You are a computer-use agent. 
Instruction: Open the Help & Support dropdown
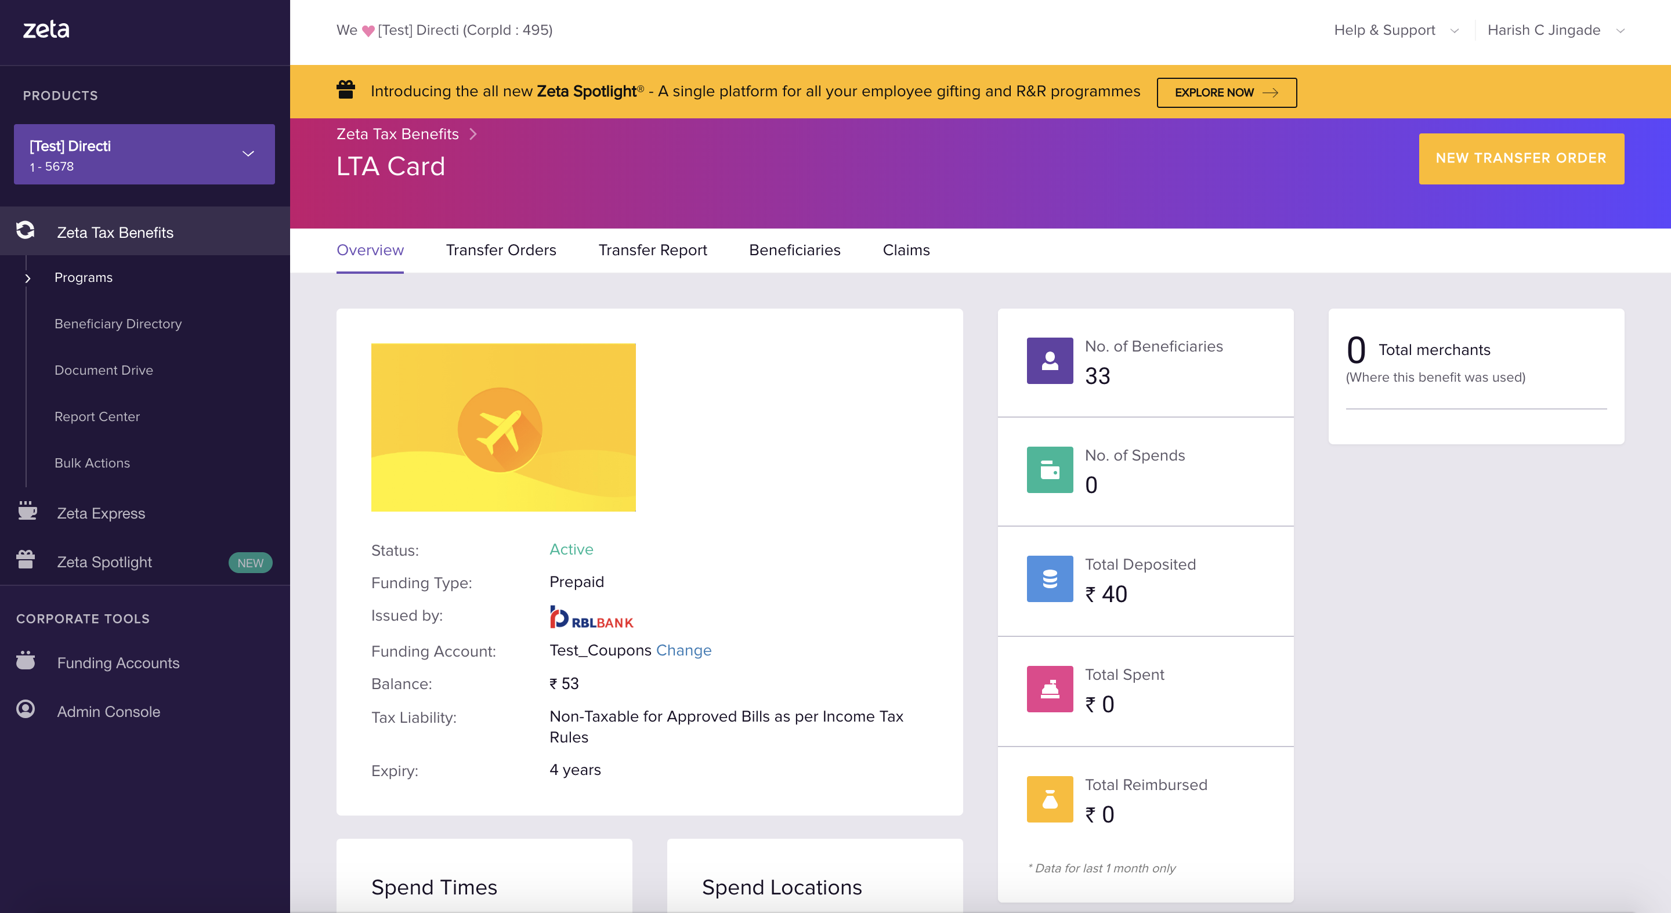click(x=1395, y=31)
